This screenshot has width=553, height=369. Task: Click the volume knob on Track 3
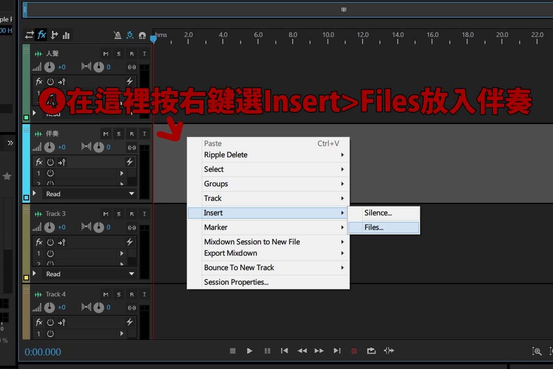50,227
